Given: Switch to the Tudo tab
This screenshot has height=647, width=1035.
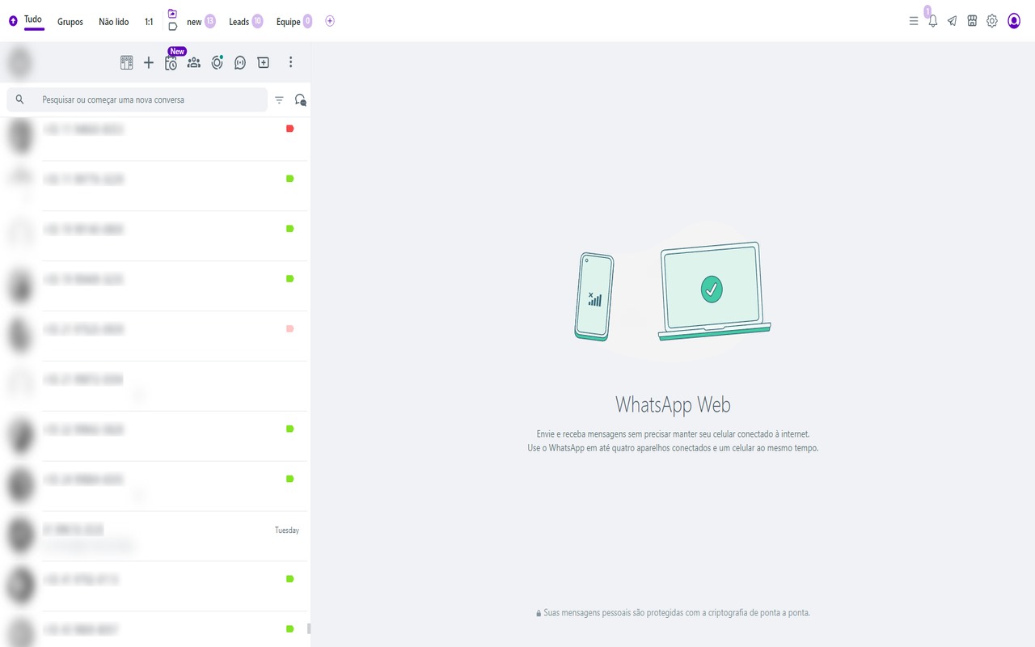Looking at the screenshot, I should pos(33,20).
